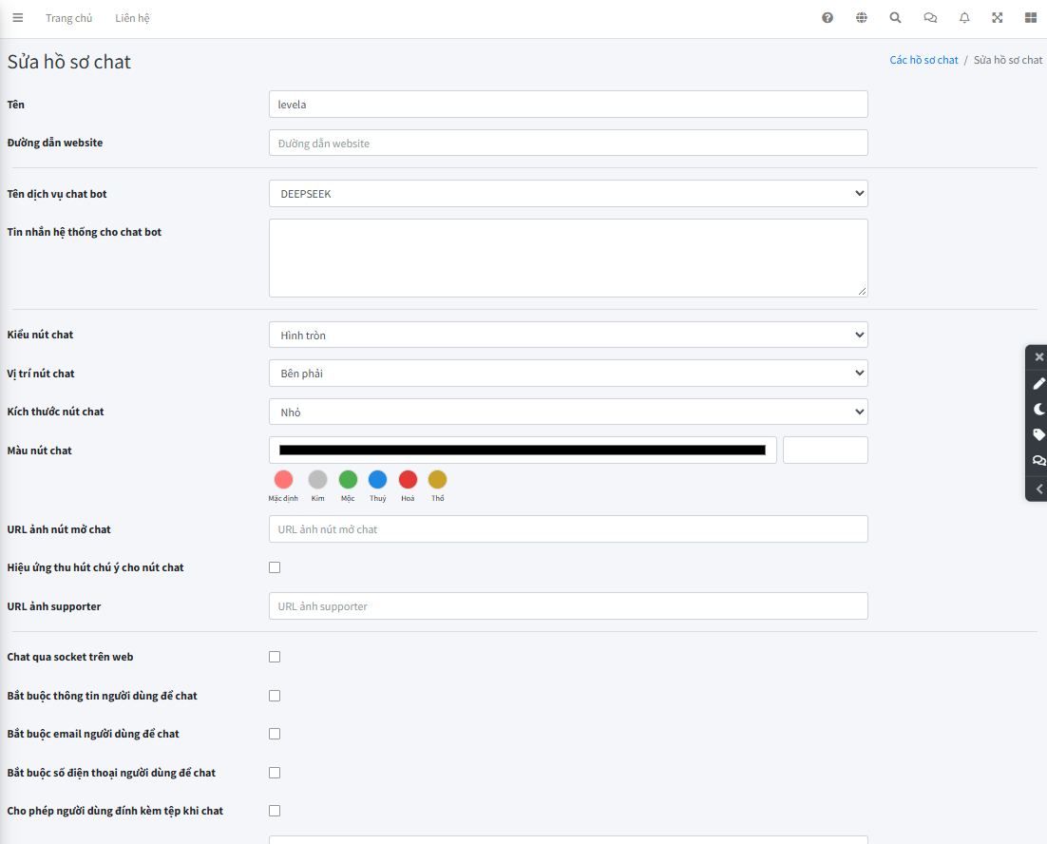
Task: Click the search magnifier icon
Action: 895,18
